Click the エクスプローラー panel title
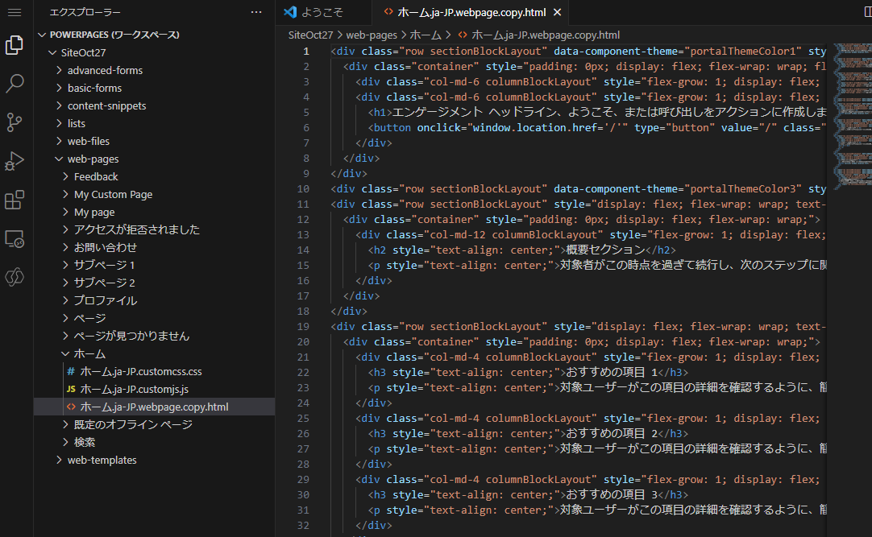 click(85, 12)
